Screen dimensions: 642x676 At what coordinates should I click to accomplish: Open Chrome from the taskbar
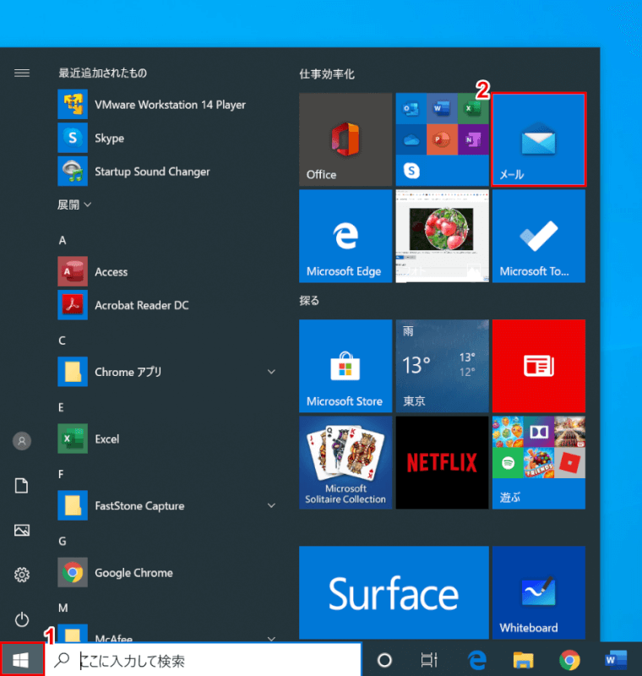click(x=569, y=660)
